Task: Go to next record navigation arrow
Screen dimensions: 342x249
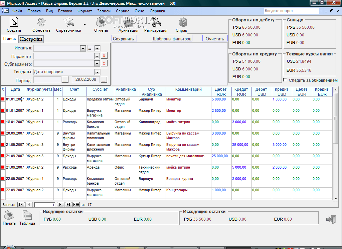Action: (60, 205)
